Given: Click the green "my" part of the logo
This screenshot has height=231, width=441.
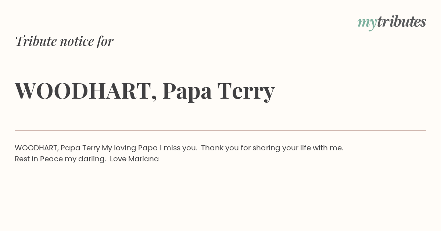Looking at the screenshot, I should coord(367,23).
